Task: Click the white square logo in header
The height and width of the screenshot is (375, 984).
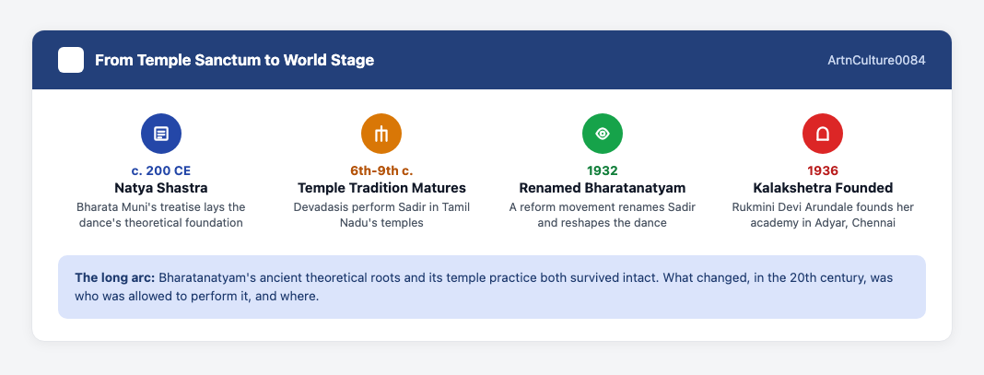Action: pyautogui.click(x=71, y=60)
